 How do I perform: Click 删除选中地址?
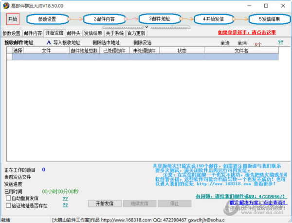[106, 43]
